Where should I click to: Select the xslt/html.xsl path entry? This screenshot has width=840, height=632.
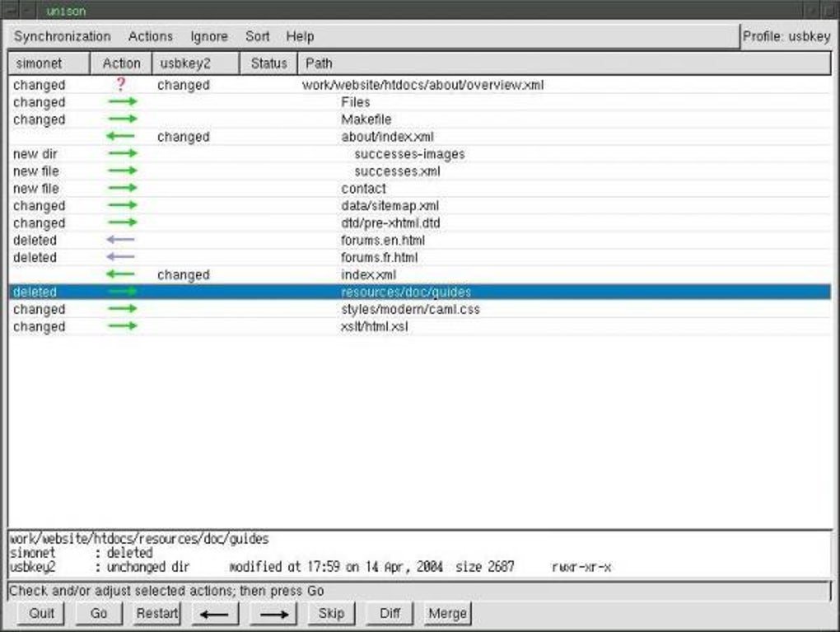coord(374,326)
